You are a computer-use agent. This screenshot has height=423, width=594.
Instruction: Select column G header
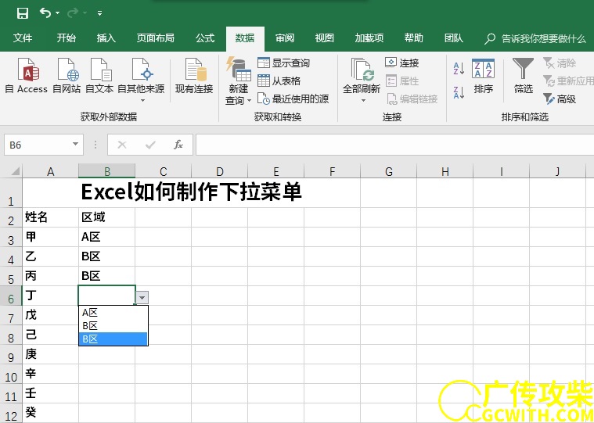coord(389,171)
